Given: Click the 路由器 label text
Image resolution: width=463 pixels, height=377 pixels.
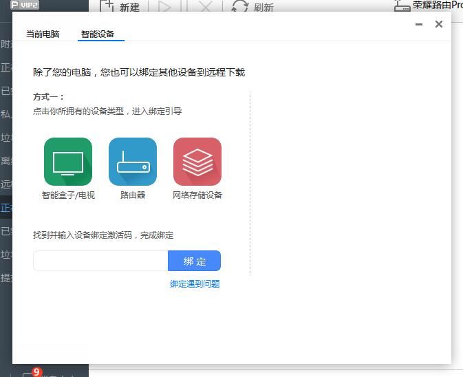Looking at the screenshot, I should coord(133,195).
